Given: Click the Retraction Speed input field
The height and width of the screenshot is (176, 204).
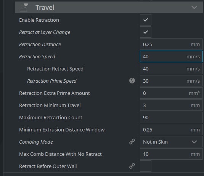Looking at the screenshot, I should click(x=171, y=56).
